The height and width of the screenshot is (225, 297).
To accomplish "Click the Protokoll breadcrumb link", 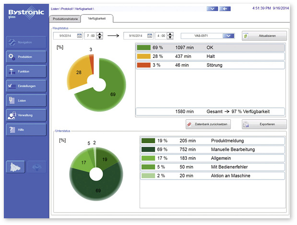I will coord(67,9).
